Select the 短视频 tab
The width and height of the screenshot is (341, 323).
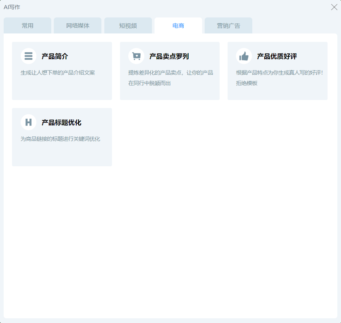click(x=128, y=25)
